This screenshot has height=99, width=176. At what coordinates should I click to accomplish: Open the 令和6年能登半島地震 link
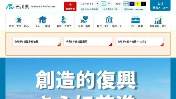(x=37, y=42)
